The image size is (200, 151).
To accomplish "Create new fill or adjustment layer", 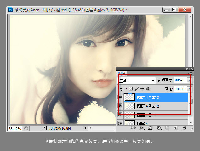I will pyautogui.click(x=159, y=128).
